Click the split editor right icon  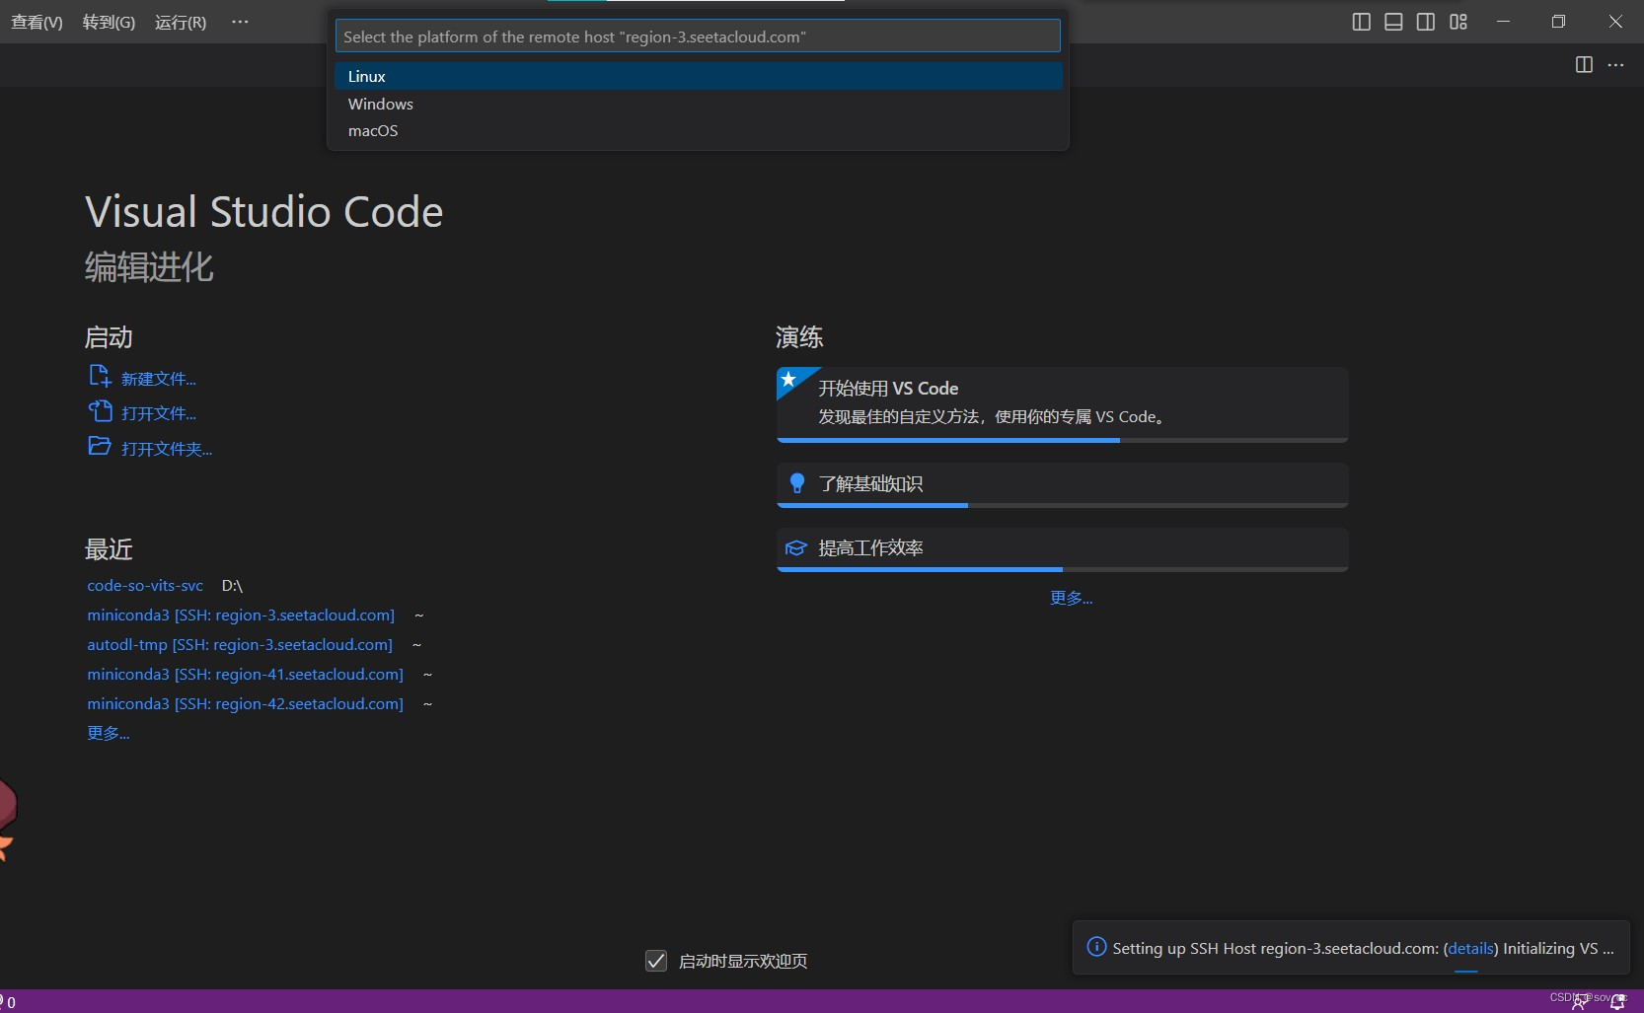(1584, 64)
